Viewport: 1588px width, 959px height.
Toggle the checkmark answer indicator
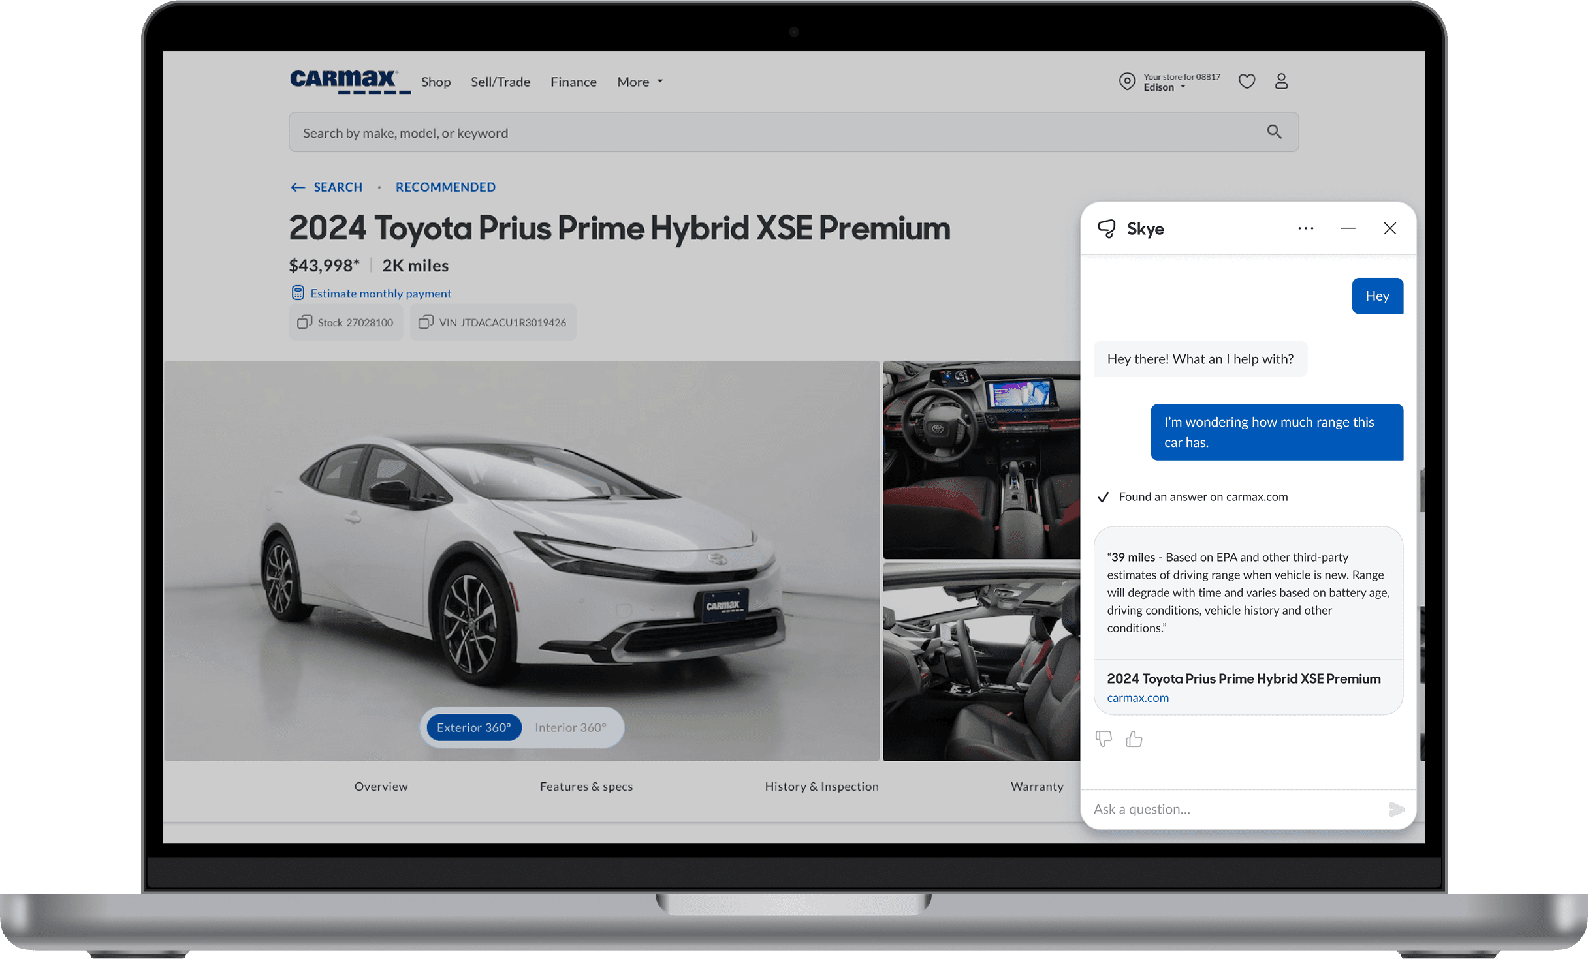[1102, 496]
